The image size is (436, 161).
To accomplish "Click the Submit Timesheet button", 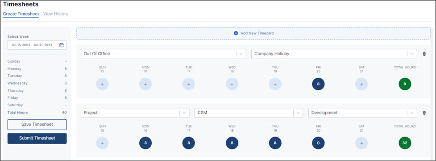I will pyautogui.click(x=37, y=138).
